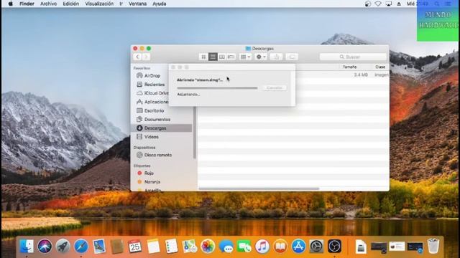Switch Finder to column view
Image resolution: width=460 pixels, height=258 pixels.
click(222, 57)
